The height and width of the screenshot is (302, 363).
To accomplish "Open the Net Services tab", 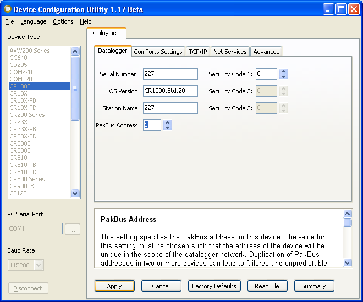I will click(x=230, y=52).
